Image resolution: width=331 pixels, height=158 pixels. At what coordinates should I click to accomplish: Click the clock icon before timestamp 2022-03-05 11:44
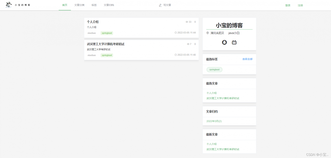176,33
